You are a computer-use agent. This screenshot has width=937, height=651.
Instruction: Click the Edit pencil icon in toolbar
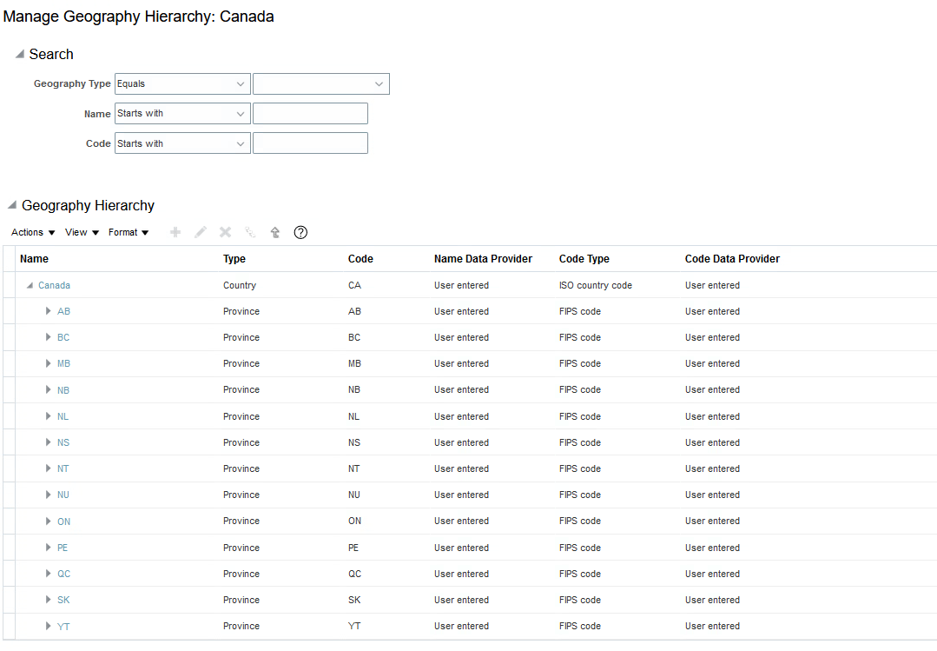[201, 232]
